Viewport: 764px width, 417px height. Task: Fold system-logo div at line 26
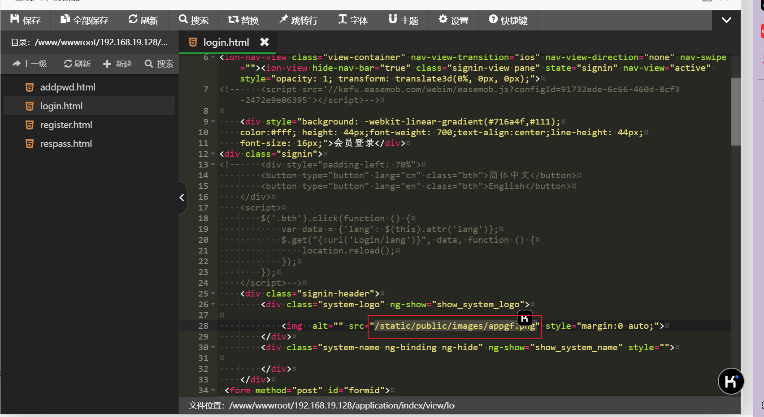pos(213,305)
